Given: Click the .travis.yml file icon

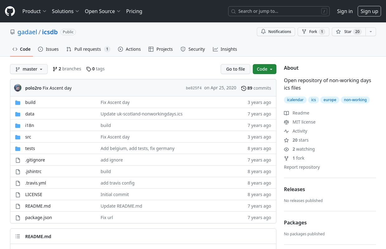Looking at the screenshot, I should point(18,183).
